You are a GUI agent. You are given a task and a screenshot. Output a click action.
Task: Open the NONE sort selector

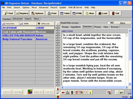(x=28, y=24)
